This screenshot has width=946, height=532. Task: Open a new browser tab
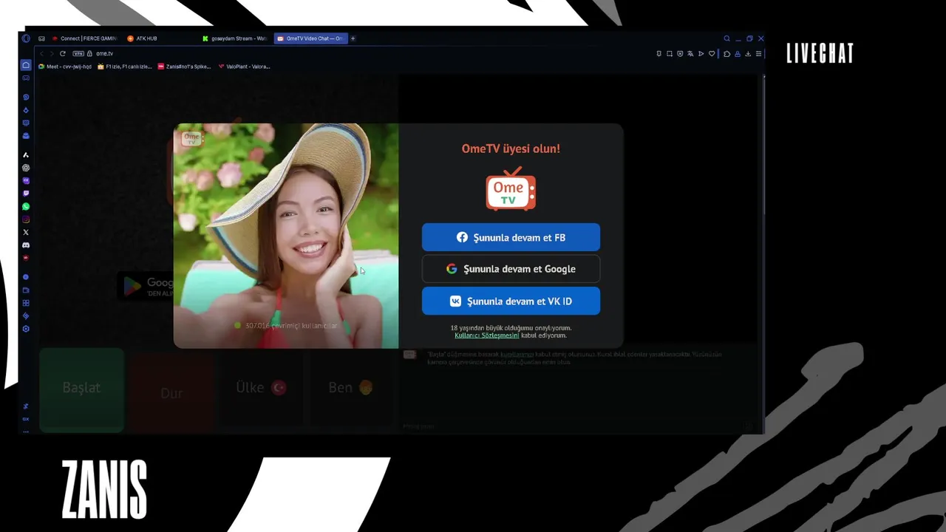[x=353, y=38]
